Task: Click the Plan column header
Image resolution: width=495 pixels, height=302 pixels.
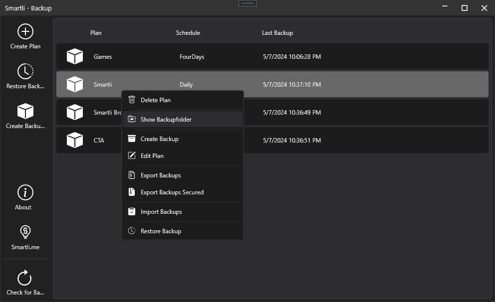Action: click(96, 33)
